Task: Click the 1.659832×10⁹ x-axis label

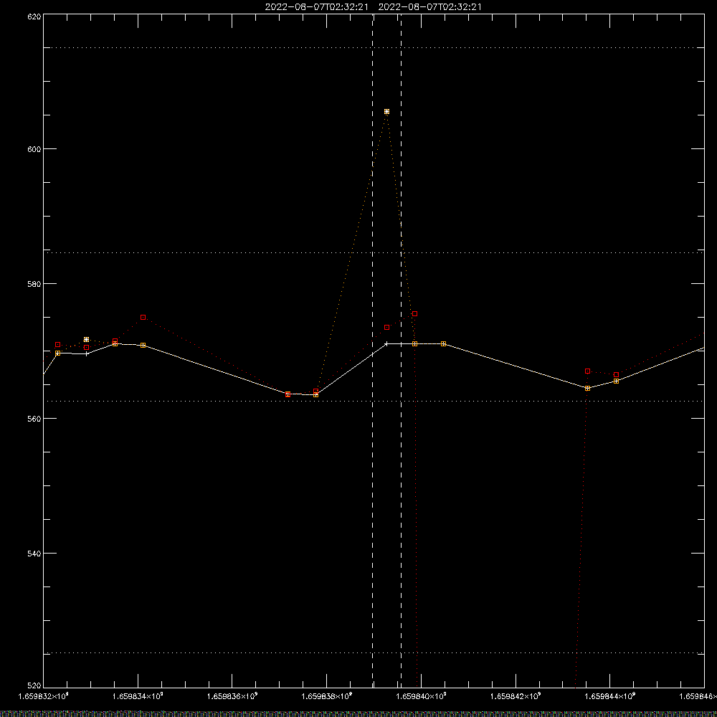Action: 43,696
